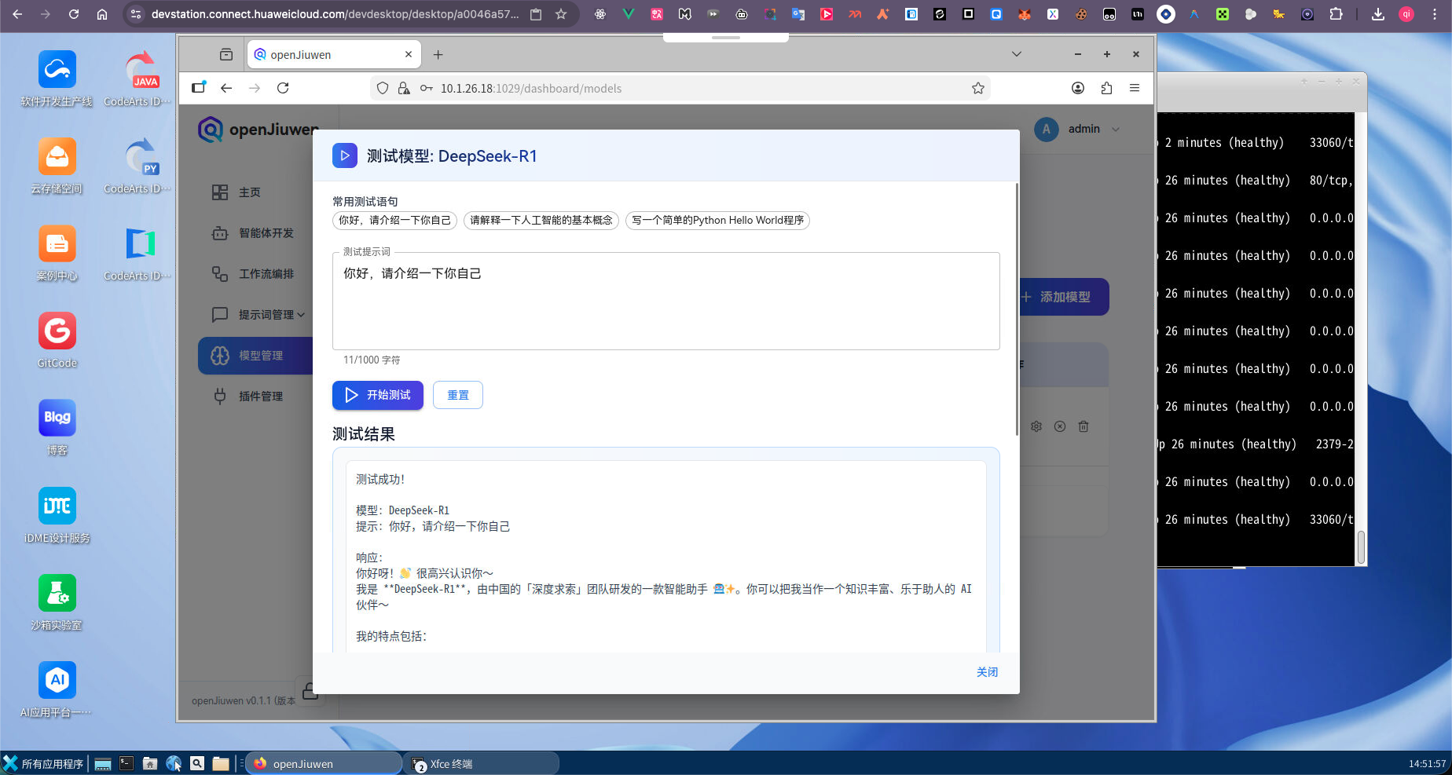Click the taskbar terminal launcher icon
This screenshot has height=775, width=1452.
[x=126, y=763]
